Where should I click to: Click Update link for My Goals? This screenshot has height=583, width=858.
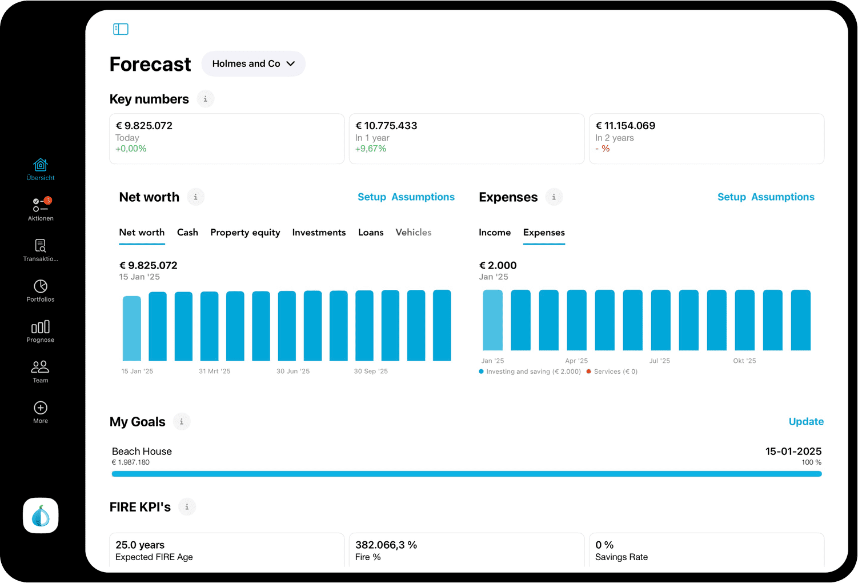tap(806, 422)
